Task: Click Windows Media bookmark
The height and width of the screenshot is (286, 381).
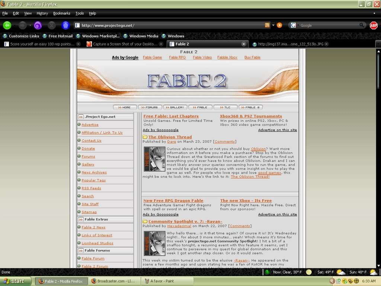Action: pyautogui.click(x=141, y=36)
